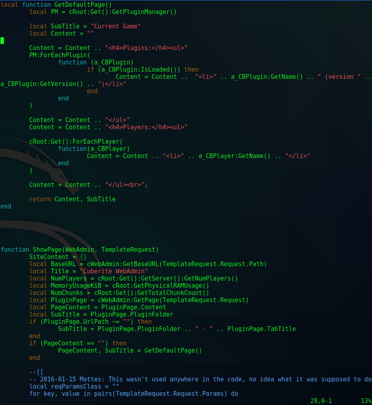372x405 pixels.
Task: Click the green cursor block on the blank line
Action: 2,40
